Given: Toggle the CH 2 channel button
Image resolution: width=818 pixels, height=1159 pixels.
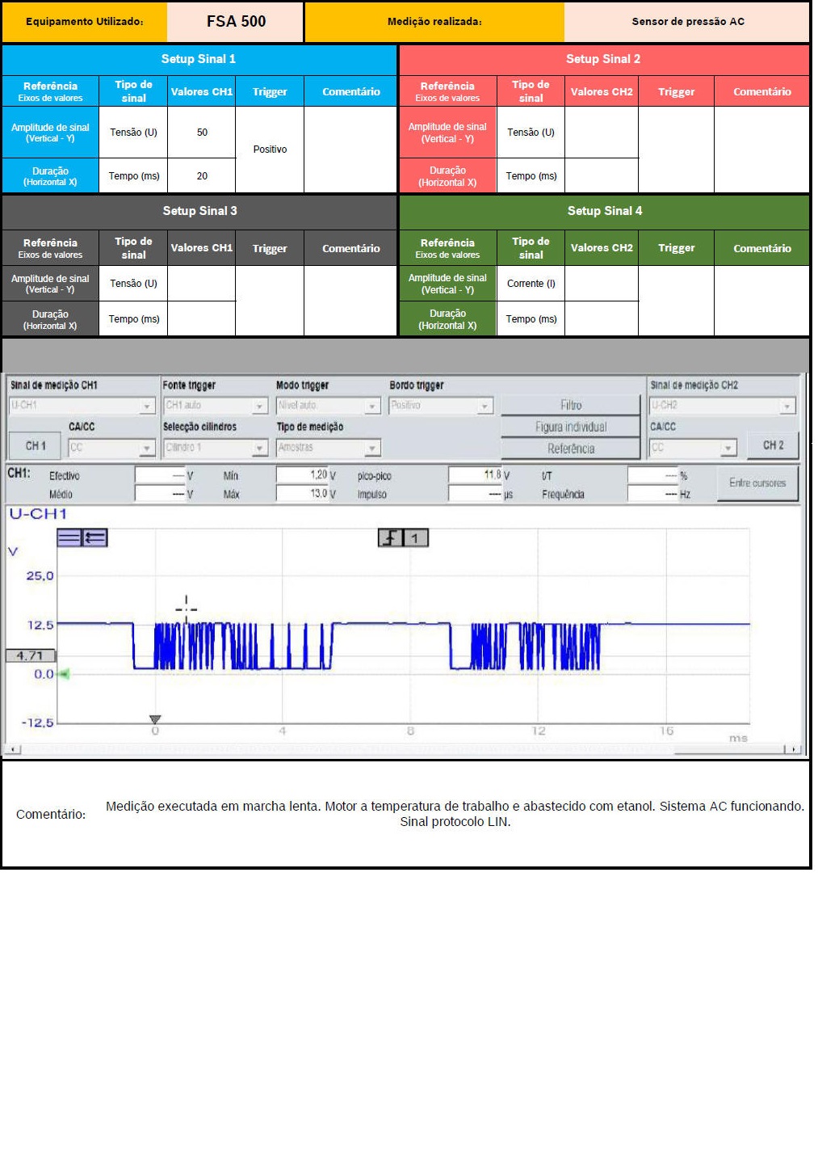Looking at the screenshot, I should click(x=773, y=445).
